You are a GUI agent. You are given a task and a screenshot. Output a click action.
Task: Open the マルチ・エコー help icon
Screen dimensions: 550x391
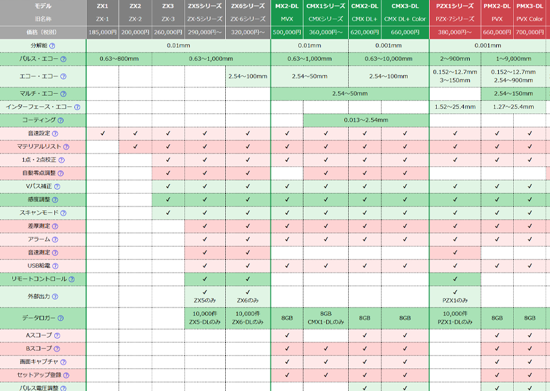pyautogui.click(x=63, y=94)
